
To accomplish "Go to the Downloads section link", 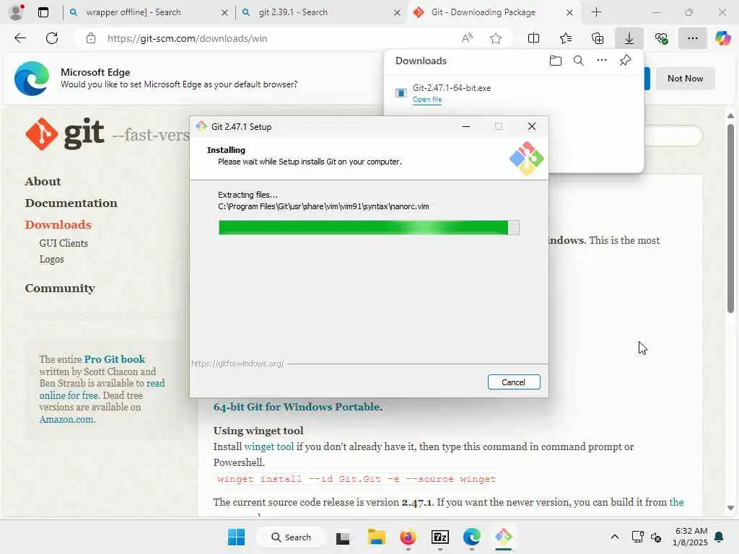I will pyautogui.click(x=58, y=225).
